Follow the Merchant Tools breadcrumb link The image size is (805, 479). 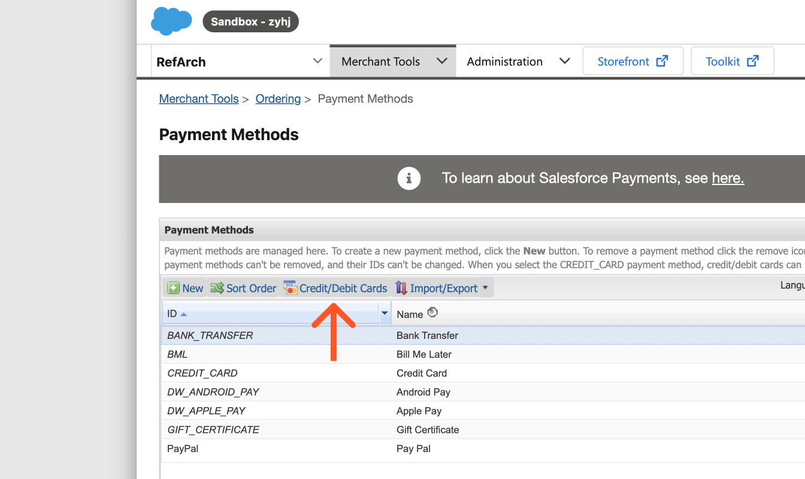pos(199,99)
